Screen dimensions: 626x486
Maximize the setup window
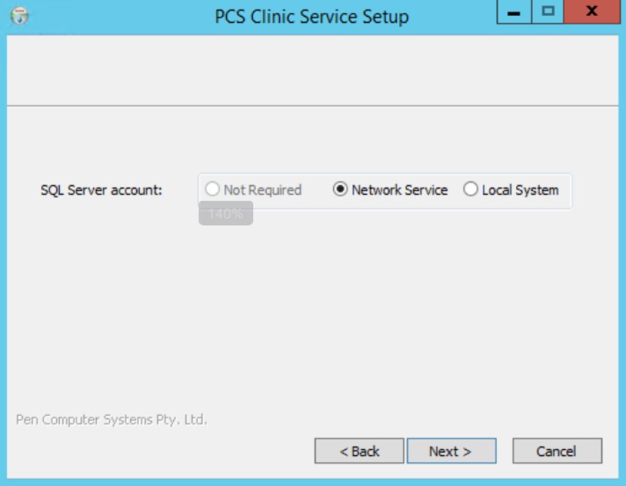point(548,12)
